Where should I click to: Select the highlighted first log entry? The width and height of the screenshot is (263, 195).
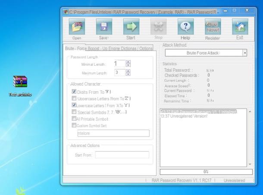coord(198,112)
